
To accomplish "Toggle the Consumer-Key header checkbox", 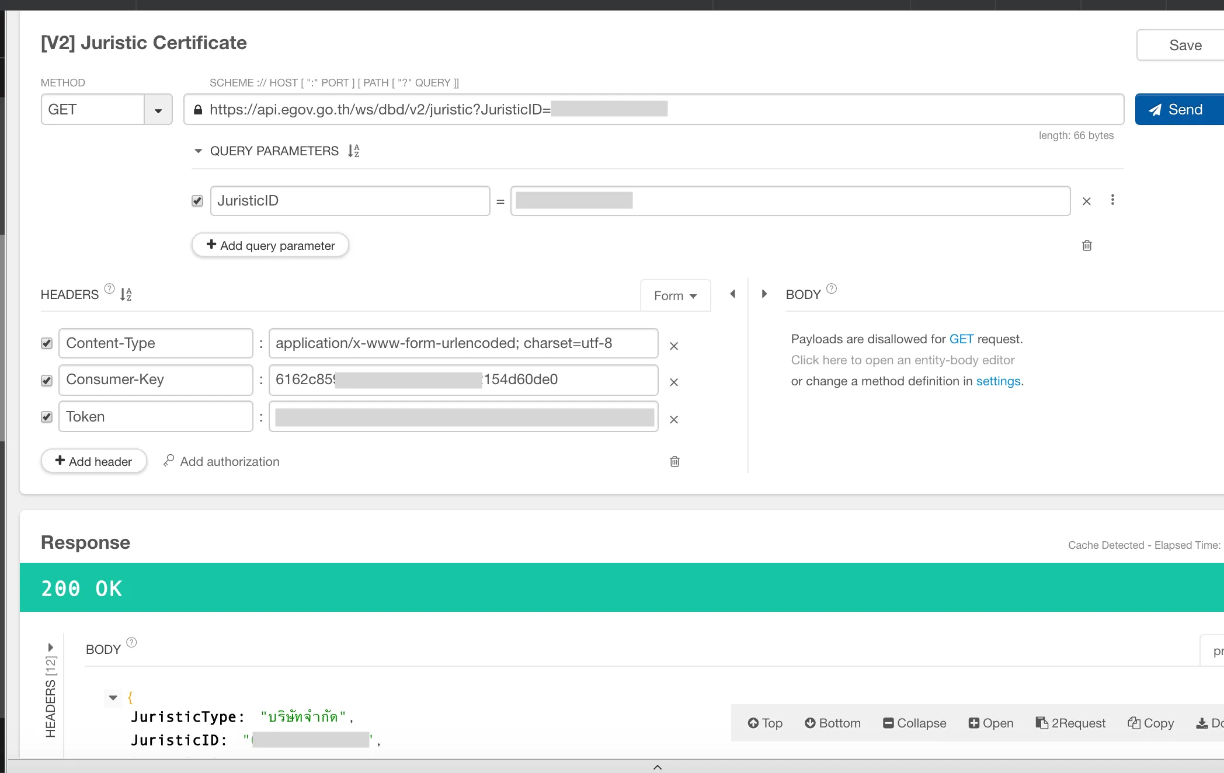I will (x=46, y=380).
